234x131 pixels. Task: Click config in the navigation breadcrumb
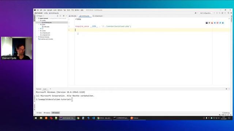tap(46, 13)
